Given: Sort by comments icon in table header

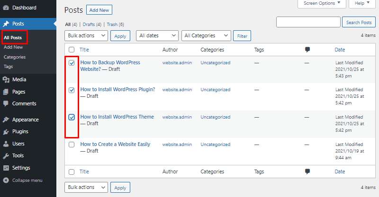Looking at the screenshot, I should [x=307, y=50].
